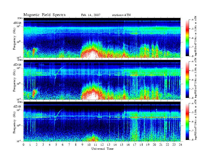Click the dD/dt panel label
Screen dimensions: 215x166
pyautogui.click(x=17, y=65)
